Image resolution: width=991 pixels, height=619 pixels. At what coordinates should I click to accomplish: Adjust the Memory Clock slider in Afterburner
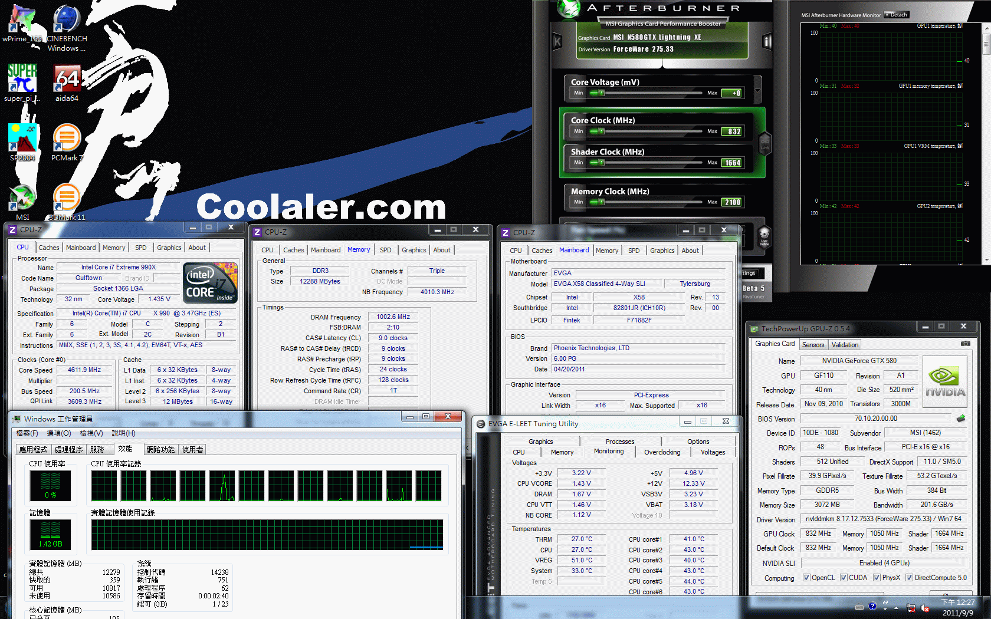coord(646,202)
